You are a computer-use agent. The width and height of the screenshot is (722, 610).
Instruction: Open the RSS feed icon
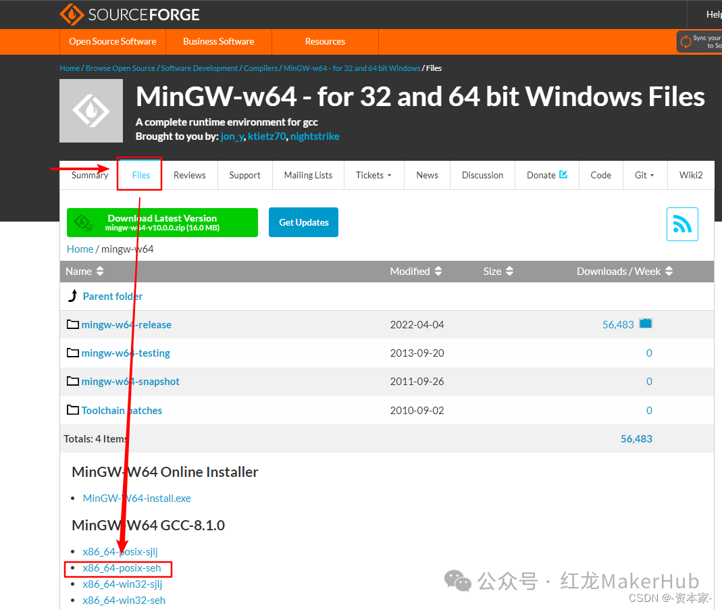click(x=682, y=224)
